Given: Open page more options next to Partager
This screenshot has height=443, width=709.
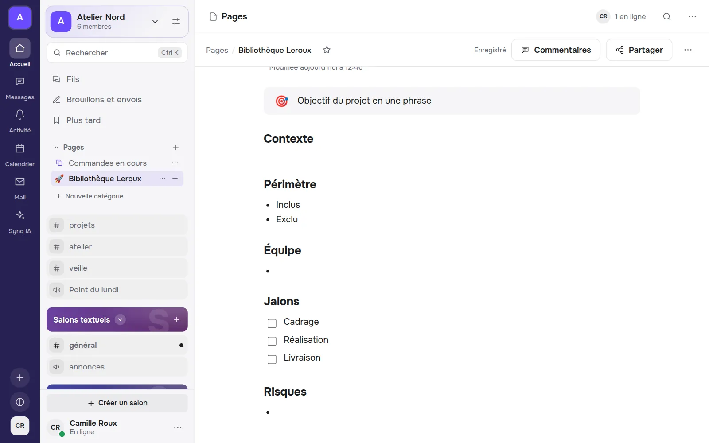Looking at the screenshot, I should click(688, 50).
